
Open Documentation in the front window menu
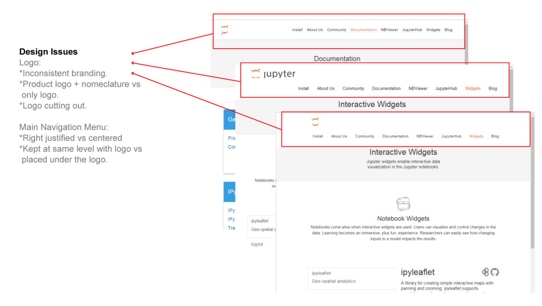pos(395,136)
